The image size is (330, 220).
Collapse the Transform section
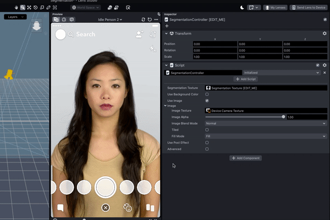(x=166, y=33)
